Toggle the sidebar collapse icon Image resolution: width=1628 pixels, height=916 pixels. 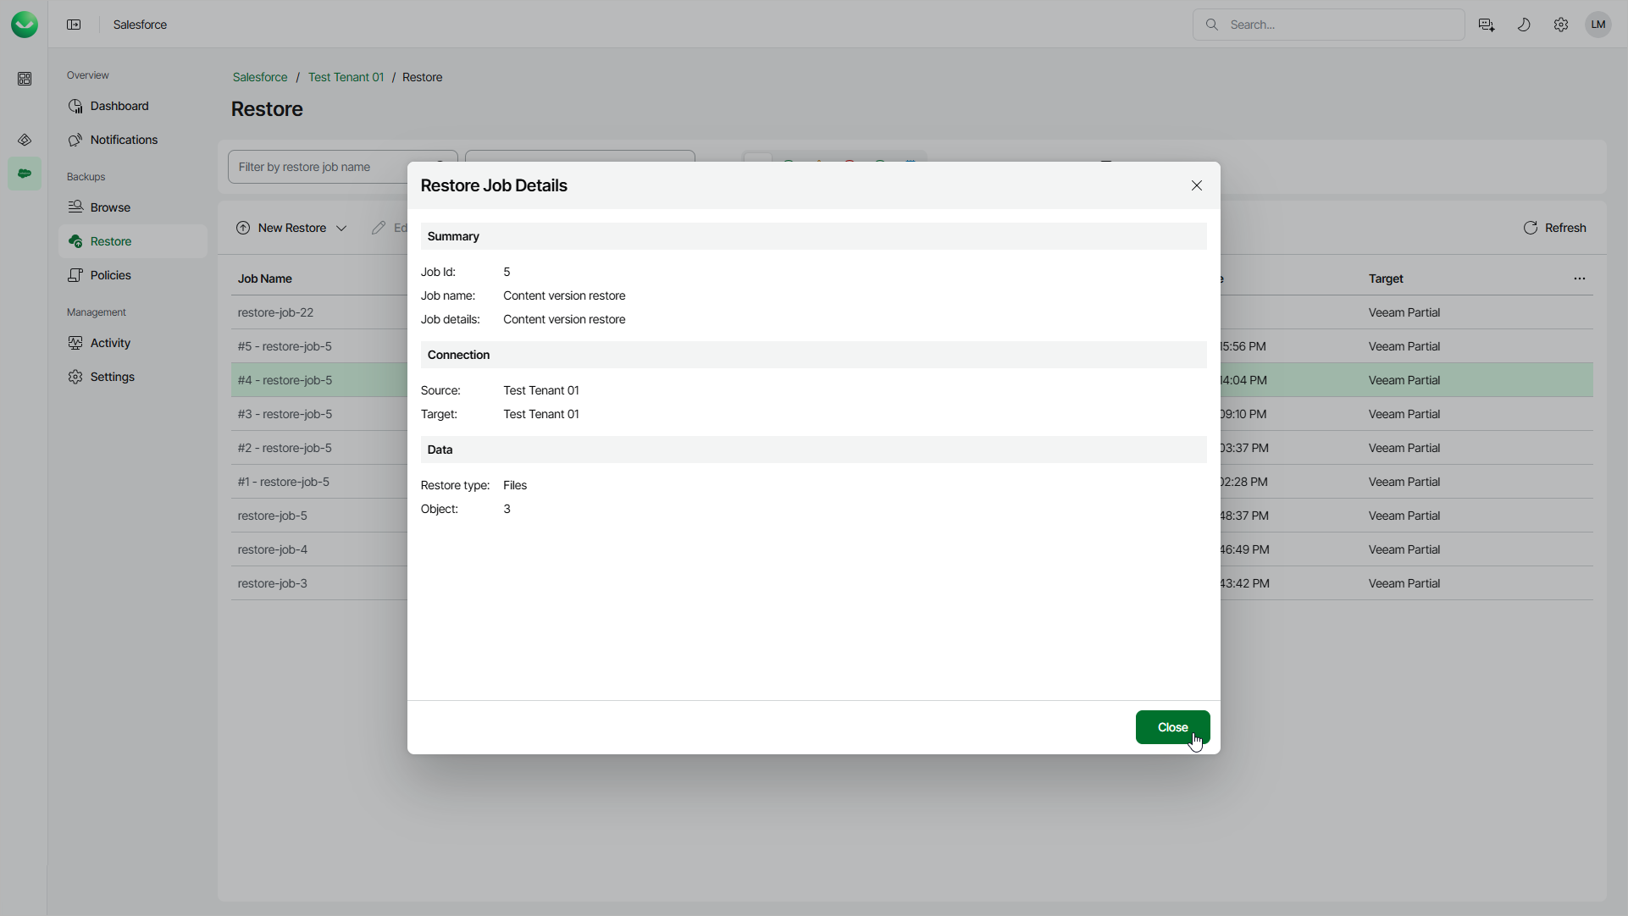click(x=75, y=25)
